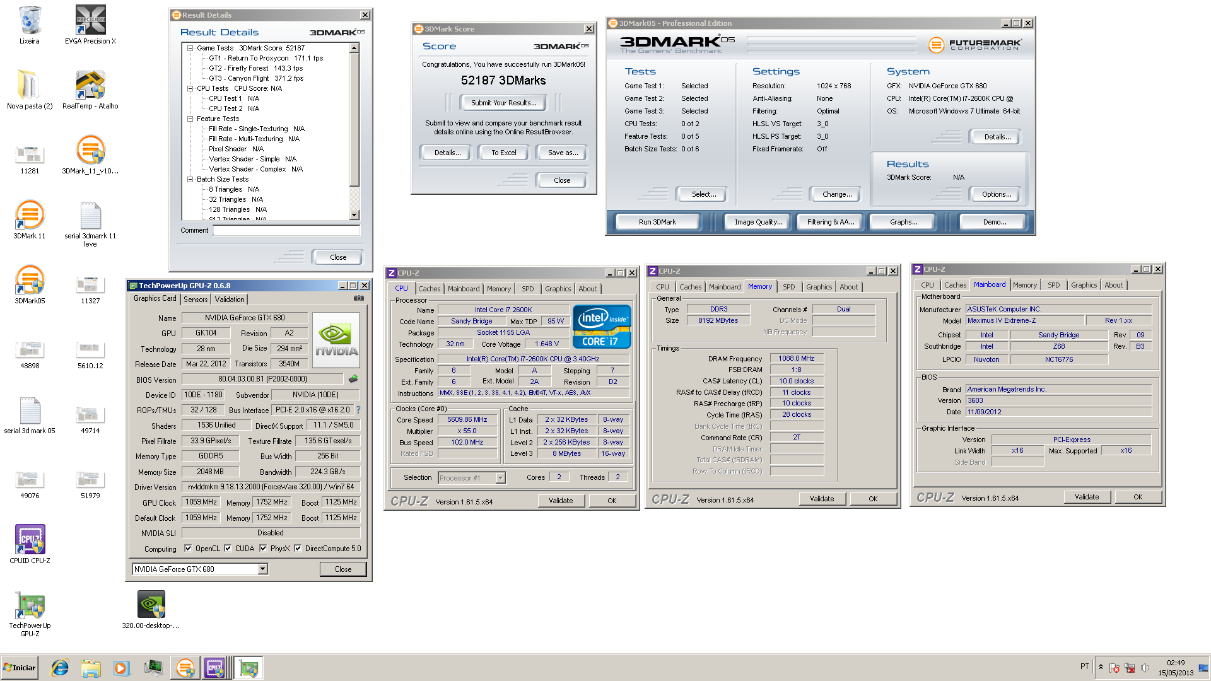Image resolution: width=1211 pixels, height=681 pixels.
Task: Click the To Excel button
Action: click(504, 153)
